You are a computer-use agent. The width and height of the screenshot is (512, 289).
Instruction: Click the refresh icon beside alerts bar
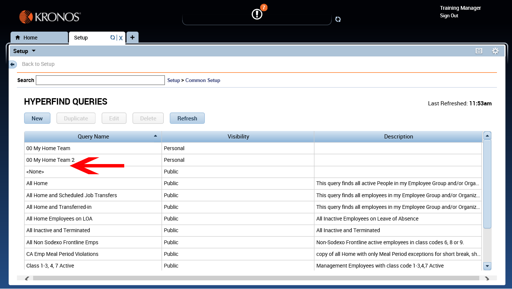[x=338, y=19]
